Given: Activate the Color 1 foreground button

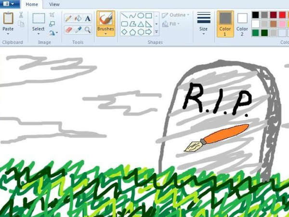Looking at the screenshot, I should coord(225,24).
